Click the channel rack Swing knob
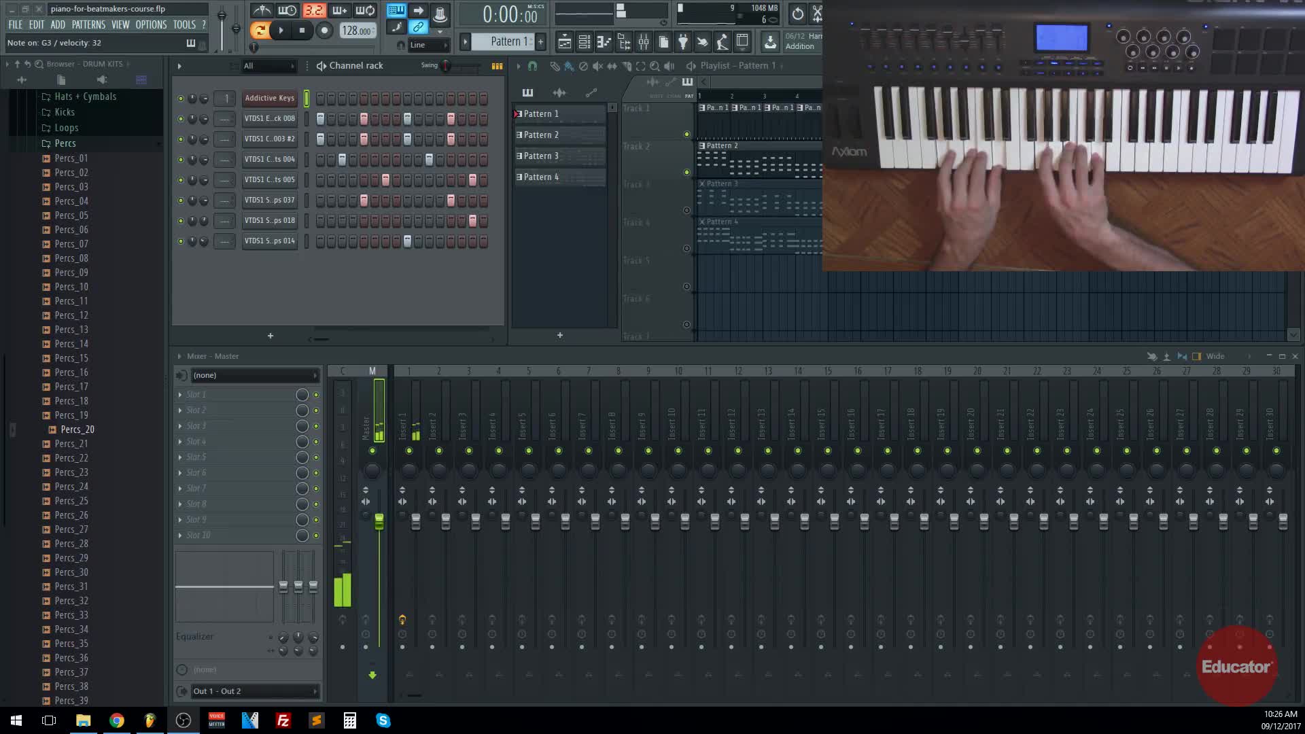This screenshot has height=734, width=1305. [x=446, y=66]
